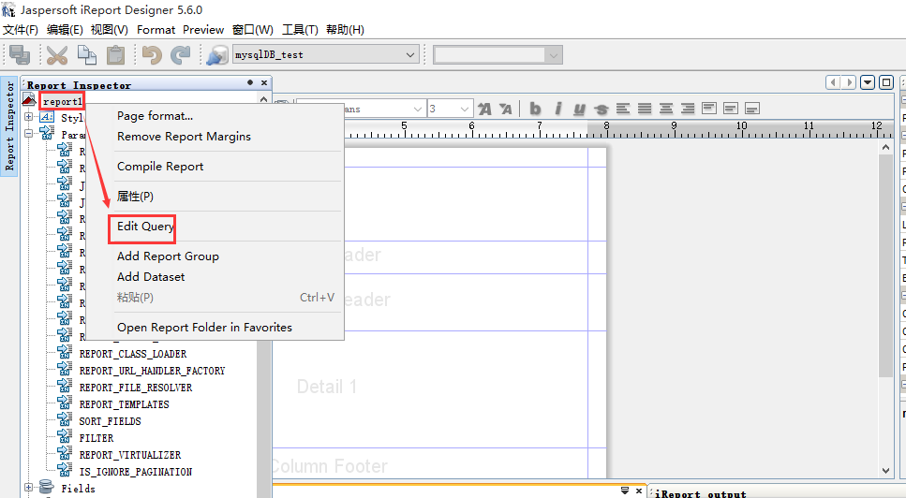Screen dimensions: 906x498
Task: Decrease font size with the smaller A icon
Action: click(x=506, y=109)
